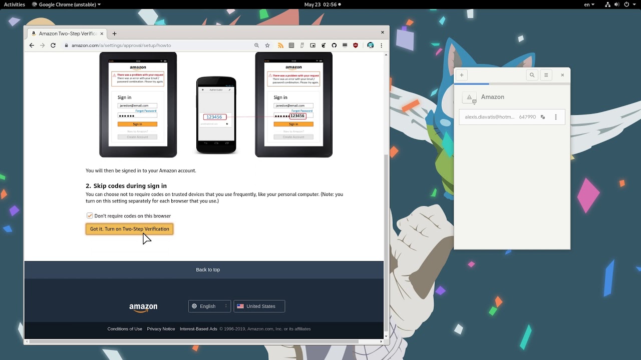641x360 pixels.
Task: Open the monitor screen extension icon
Action: tap(345, 45)
